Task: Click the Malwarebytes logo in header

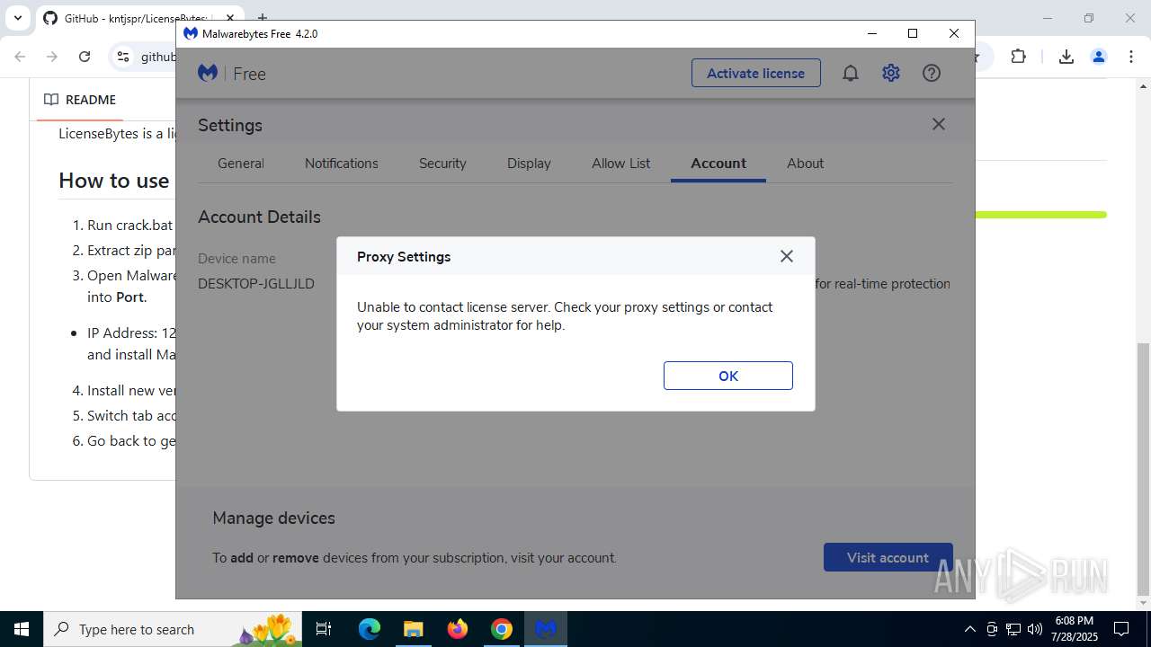Action: click(x=208, y=73)
